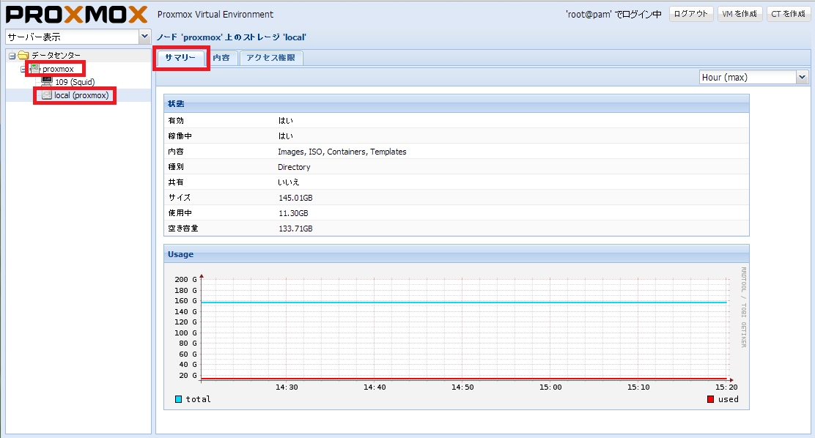
Task: Click the Proxmox logo
Action: (x=76, y=15)
